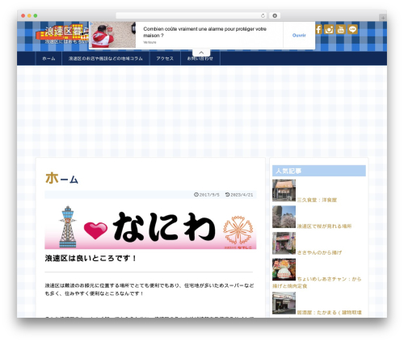Open お問い合わせ menu item
This screenshot has width=404, height=342.
[x=200, y=58]
